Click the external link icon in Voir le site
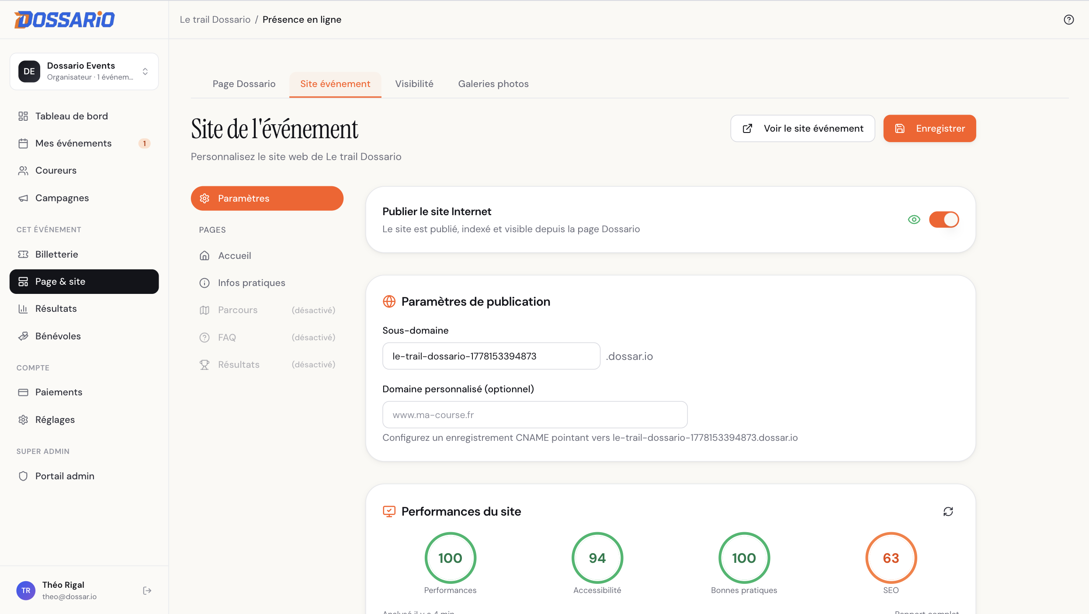This screenshot has width=1089, height=614. (x=747, y=129)
